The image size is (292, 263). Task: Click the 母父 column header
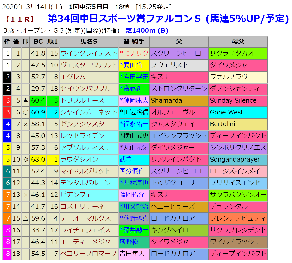[x=238, y=42]
